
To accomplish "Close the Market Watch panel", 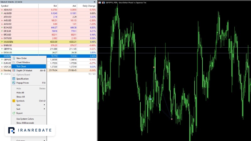I will pyautogui.click(x=94, y=2).
